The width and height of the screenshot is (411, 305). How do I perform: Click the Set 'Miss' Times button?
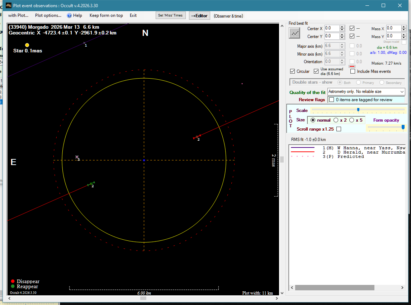point(171,15)
